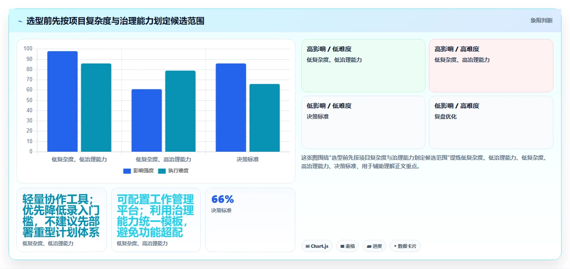
Task: Click the 决策标准 x-axis label
Action: [247, 160]
